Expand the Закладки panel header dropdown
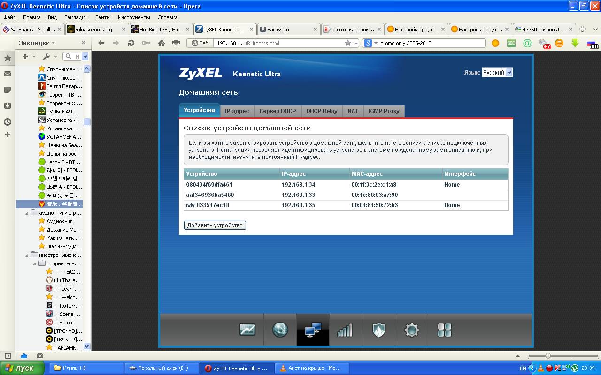Viewport: 601px width, 375px height. [37, 43]
